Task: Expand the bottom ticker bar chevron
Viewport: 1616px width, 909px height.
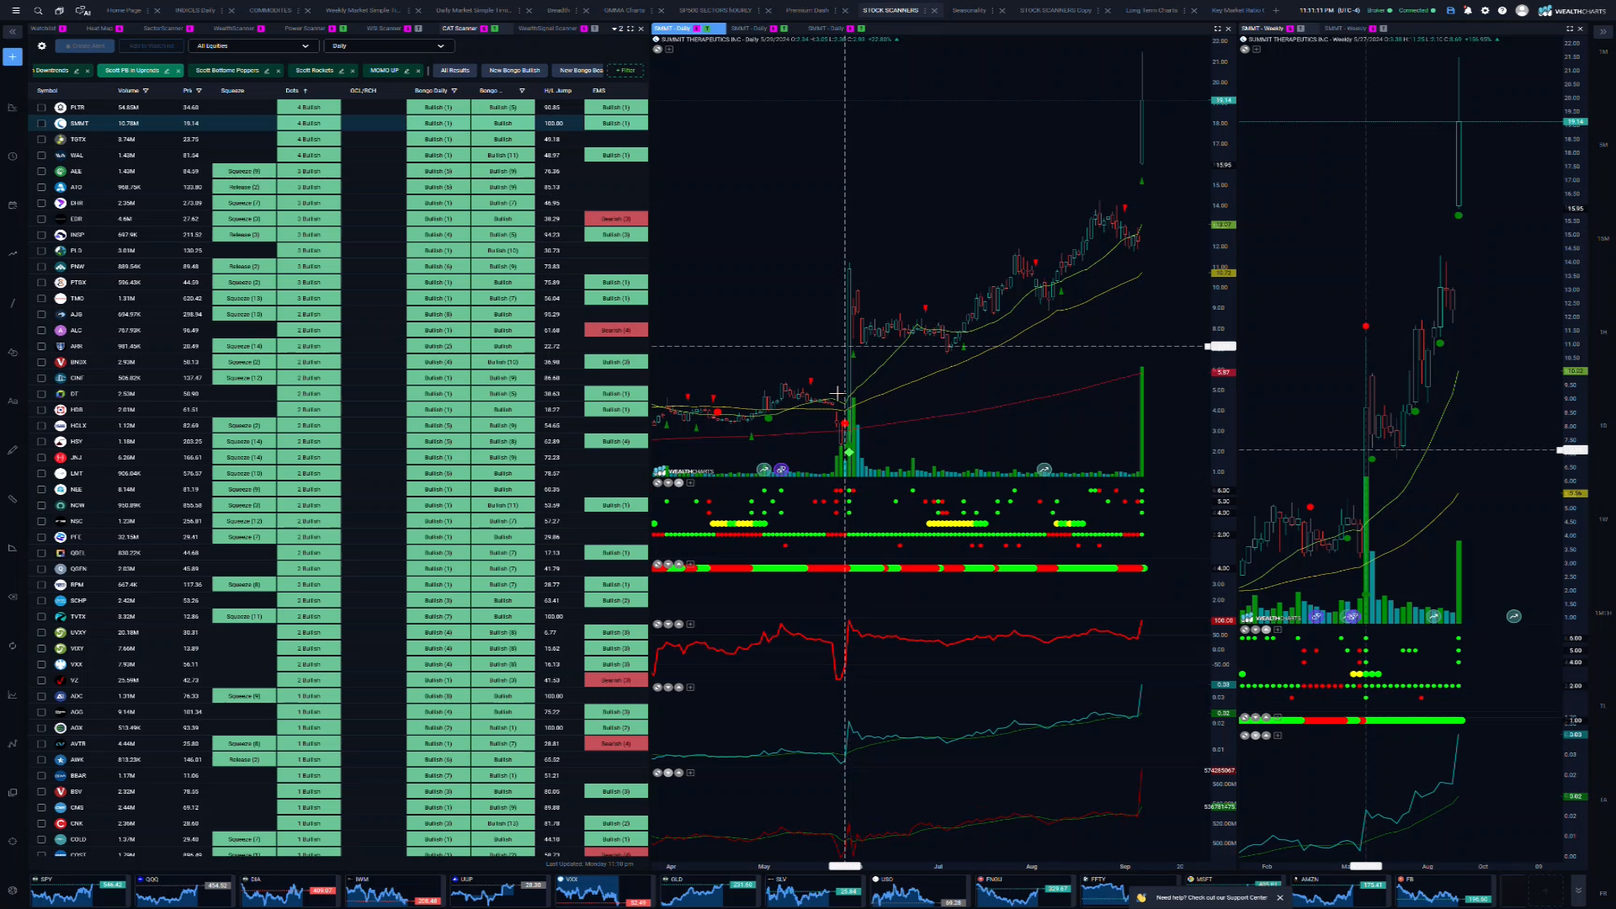Action: tap(1578, 890)
